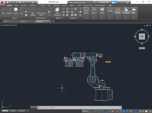Switch to the Annotate ribbon tab
Image resolution: width=152 pixels, height=113 pixels.
click(x=24, y=5)
